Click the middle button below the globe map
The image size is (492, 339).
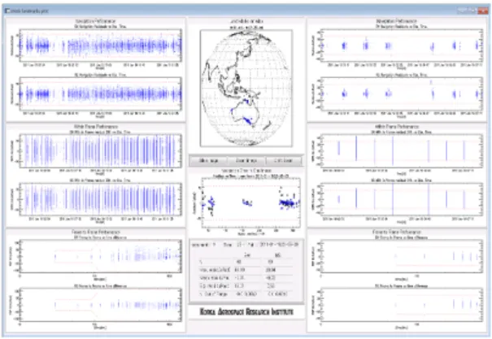246,161
